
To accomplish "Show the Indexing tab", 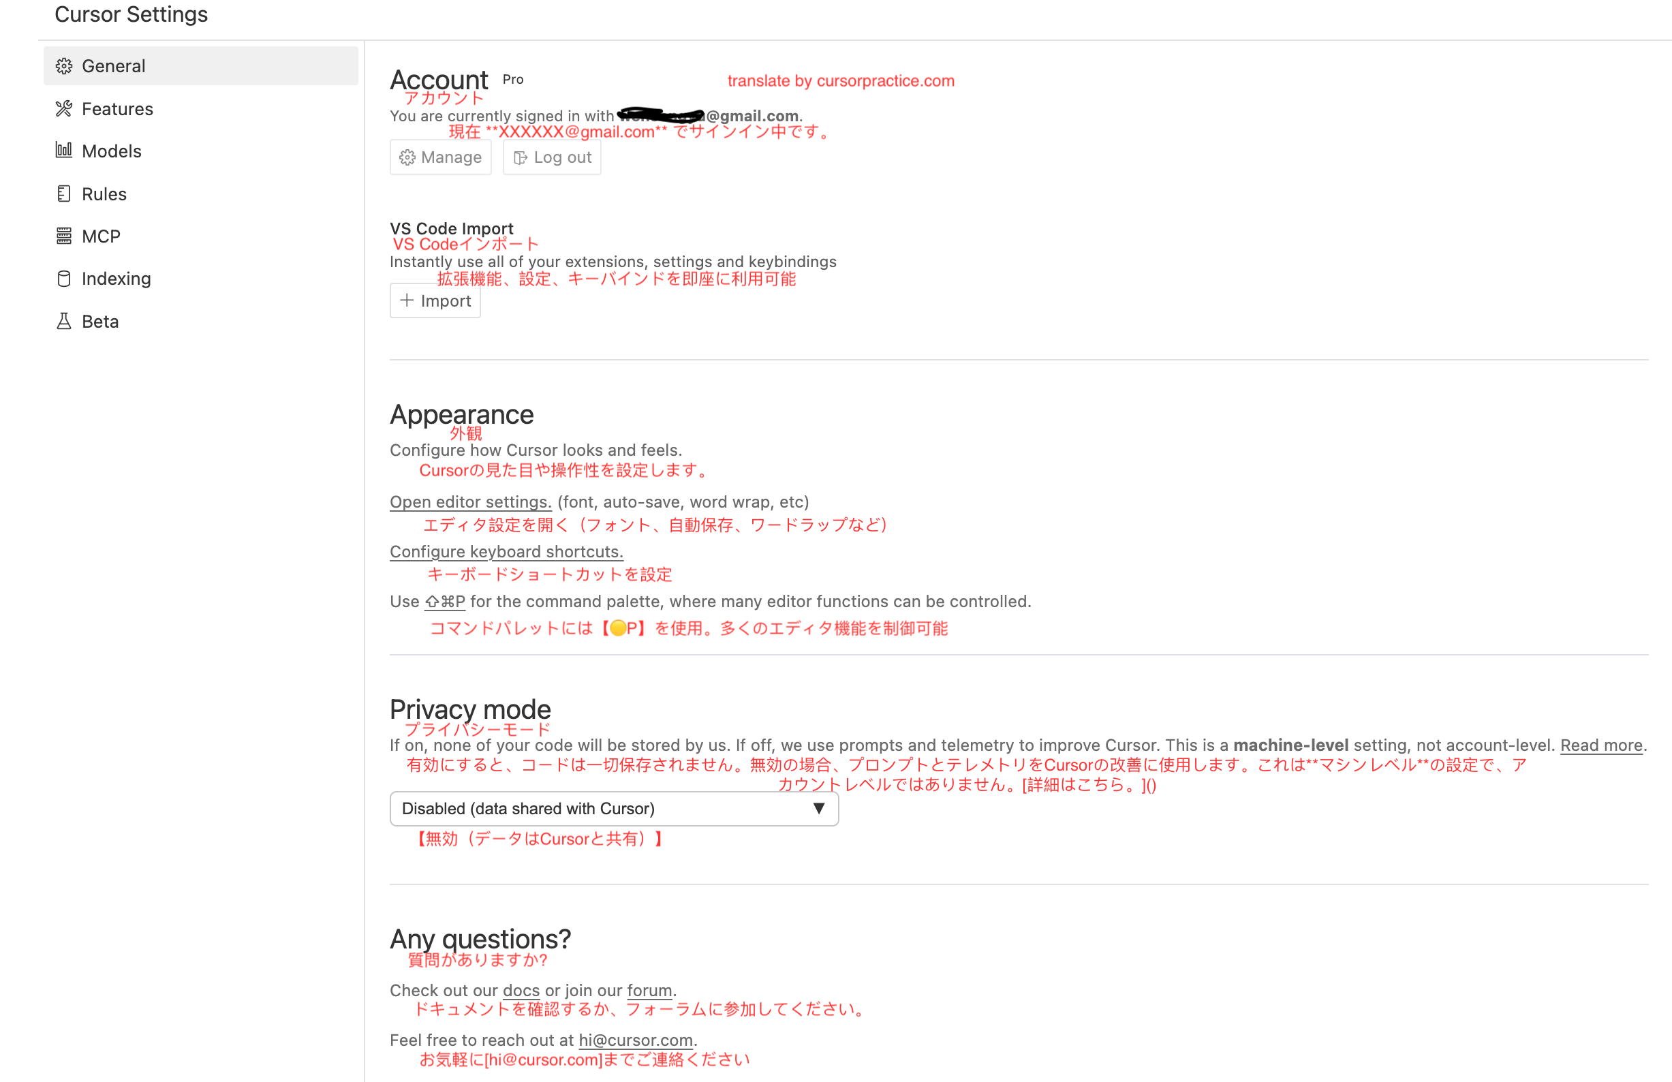I will (x=201, y=278).
